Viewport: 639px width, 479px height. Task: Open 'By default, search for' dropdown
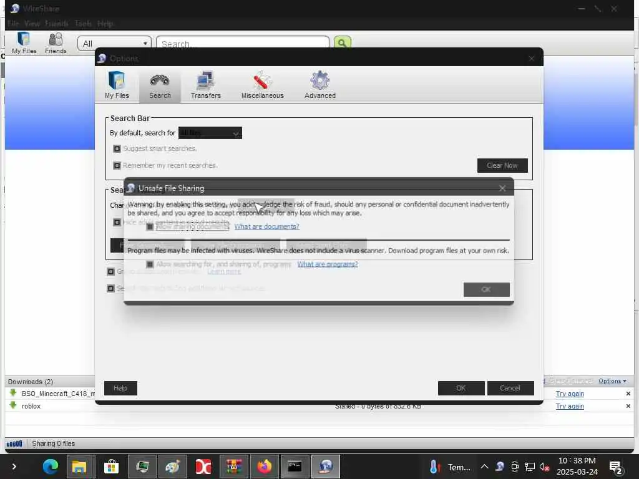(x=210, y=133)
